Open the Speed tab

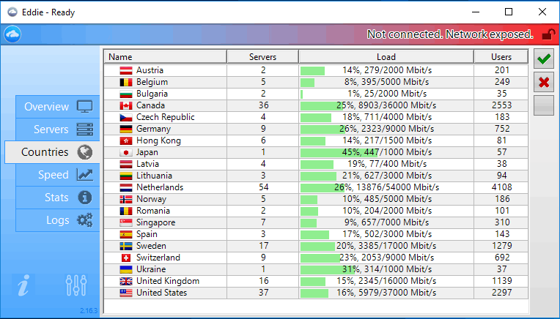(x=57, y=175)
